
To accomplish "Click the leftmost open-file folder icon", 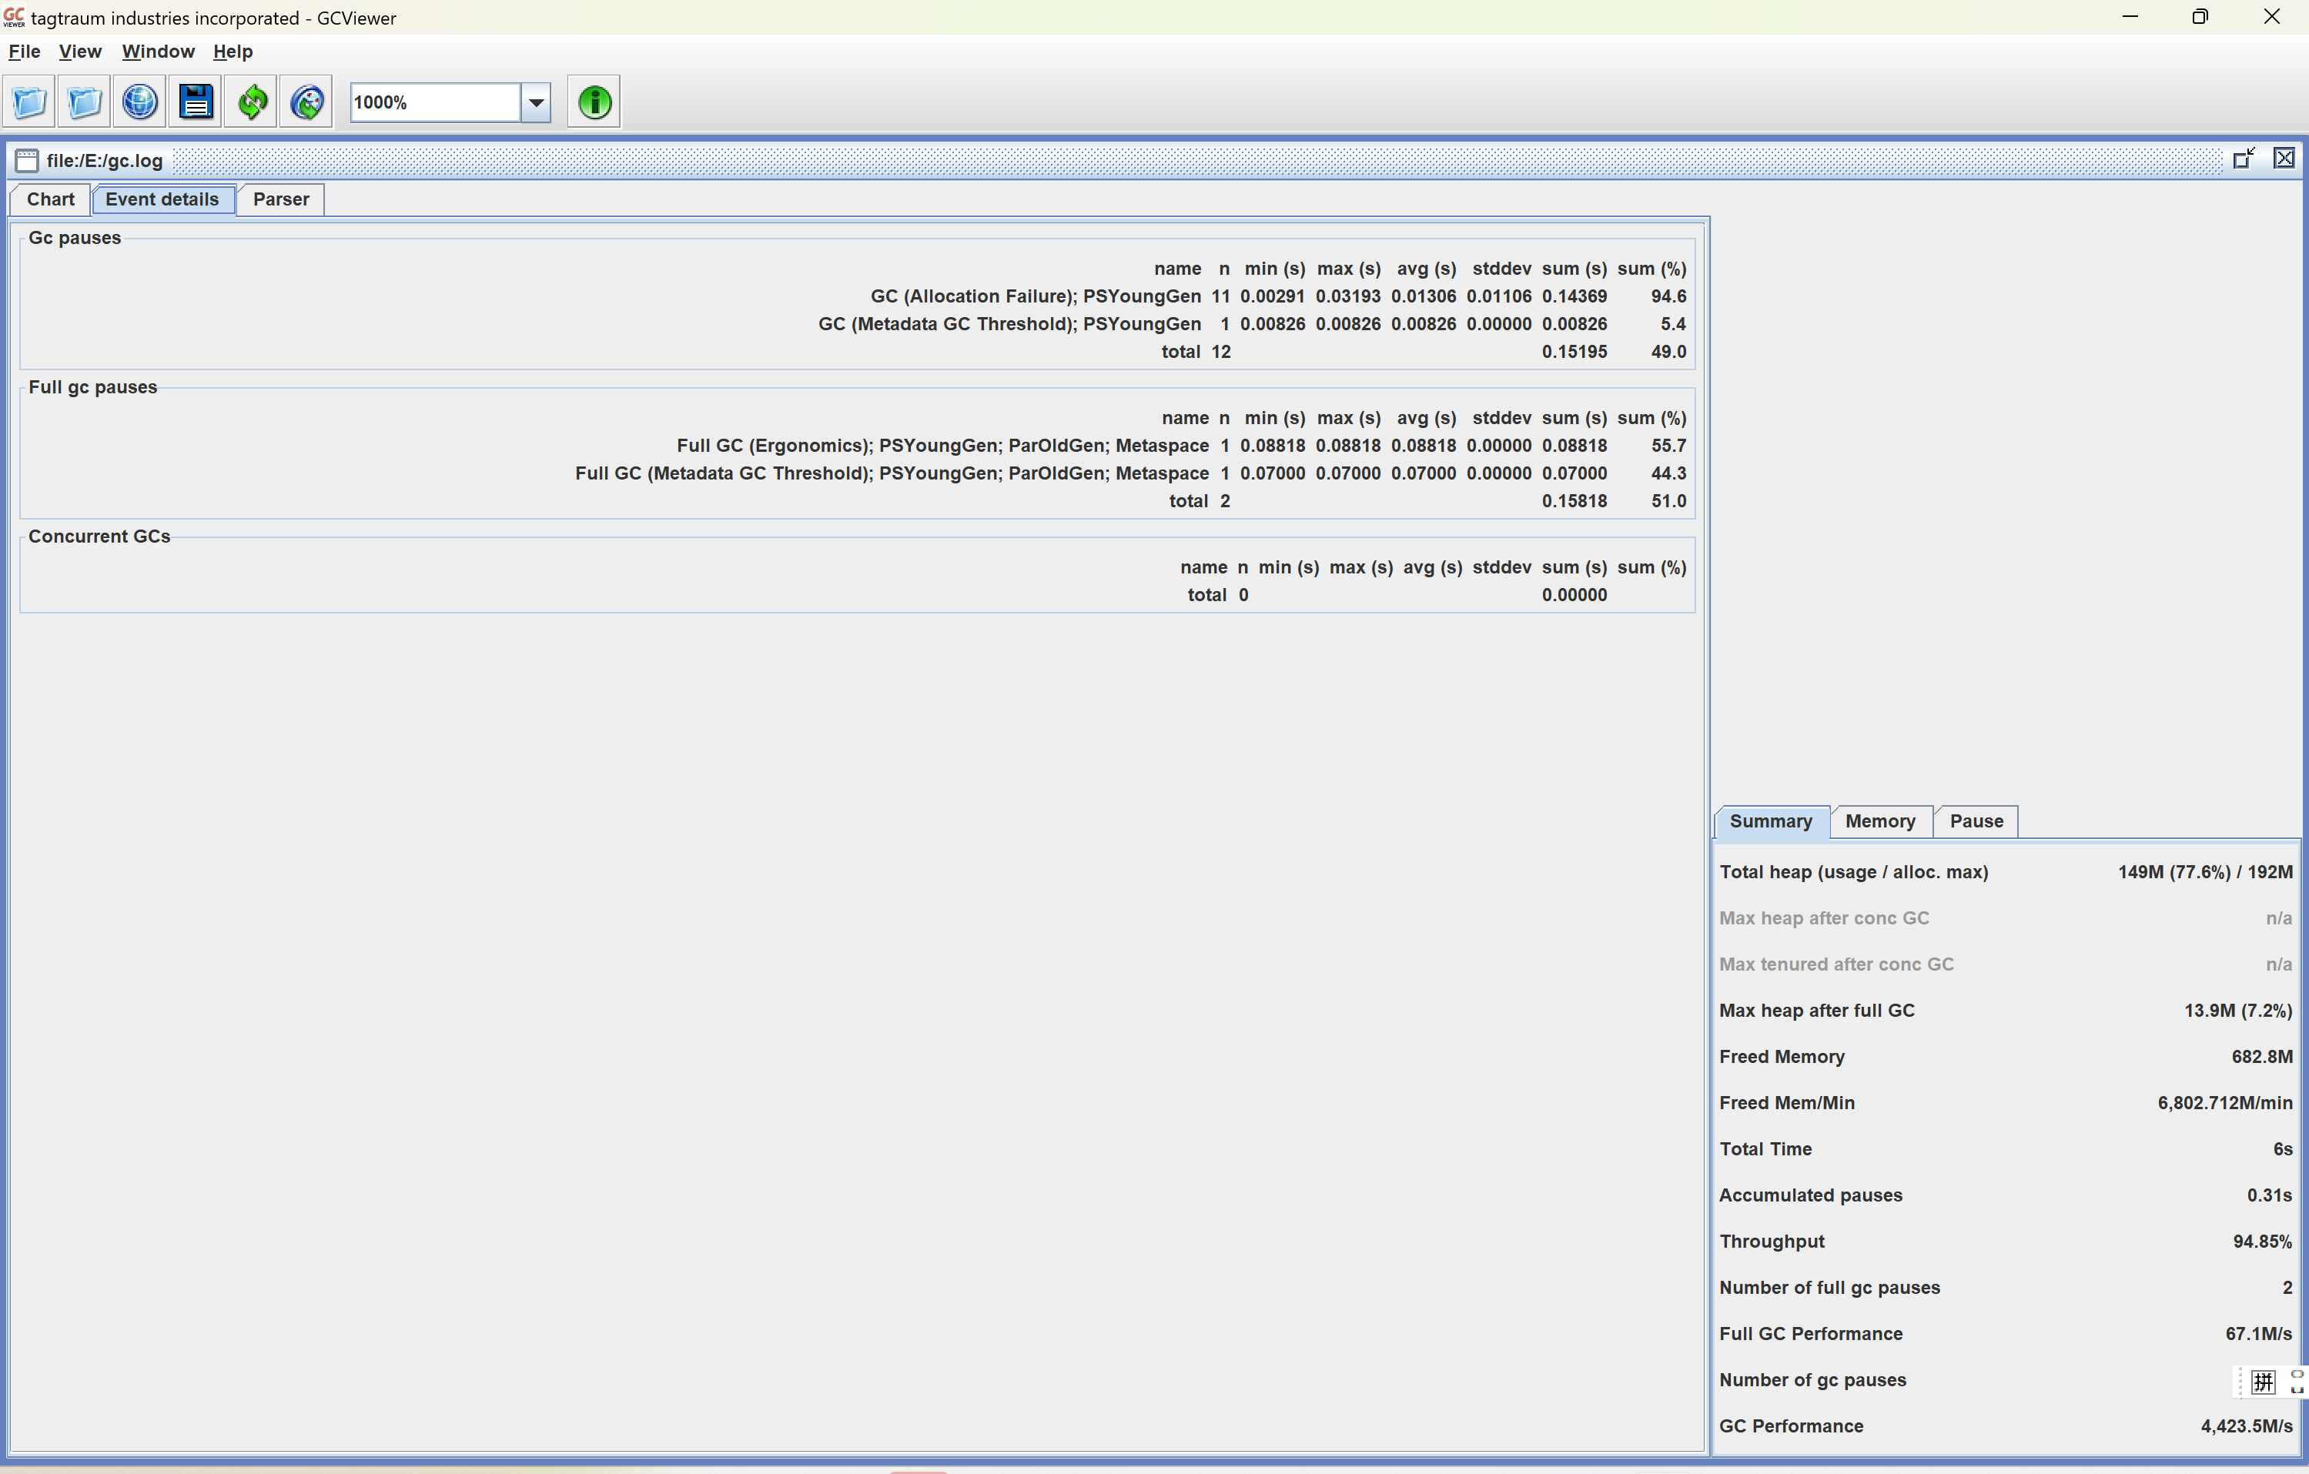I will [28, 102].
